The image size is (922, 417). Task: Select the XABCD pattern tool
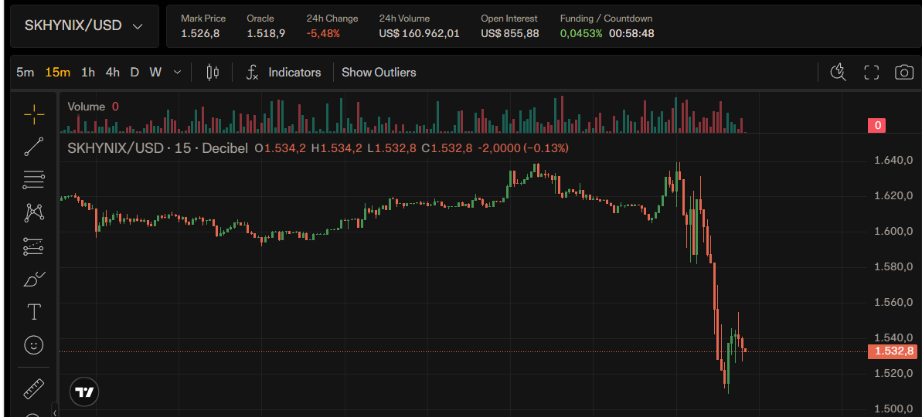(34, 212)
